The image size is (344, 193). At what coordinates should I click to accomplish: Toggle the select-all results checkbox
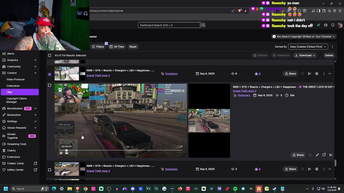pyautogui.click(x=49, y=55)
